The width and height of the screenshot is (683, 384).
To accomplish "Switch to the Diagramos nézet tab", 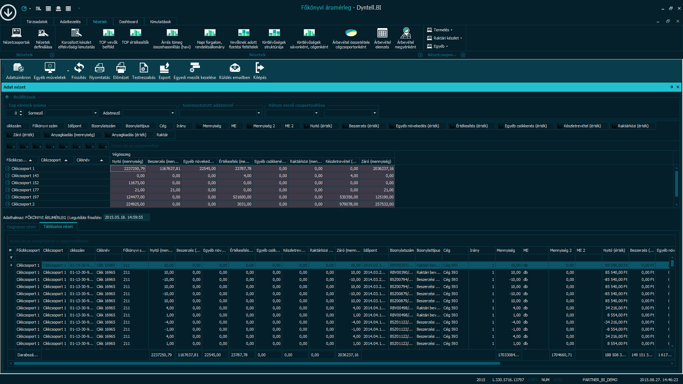I will click(21, 227).
